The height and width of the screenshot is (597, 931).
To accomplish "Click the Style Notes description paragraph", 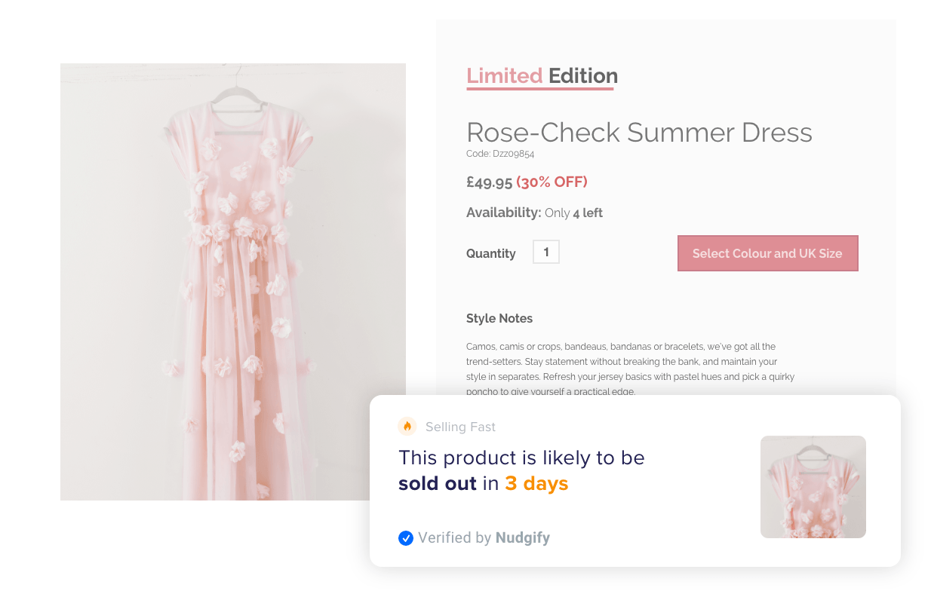I will (630, 369).
